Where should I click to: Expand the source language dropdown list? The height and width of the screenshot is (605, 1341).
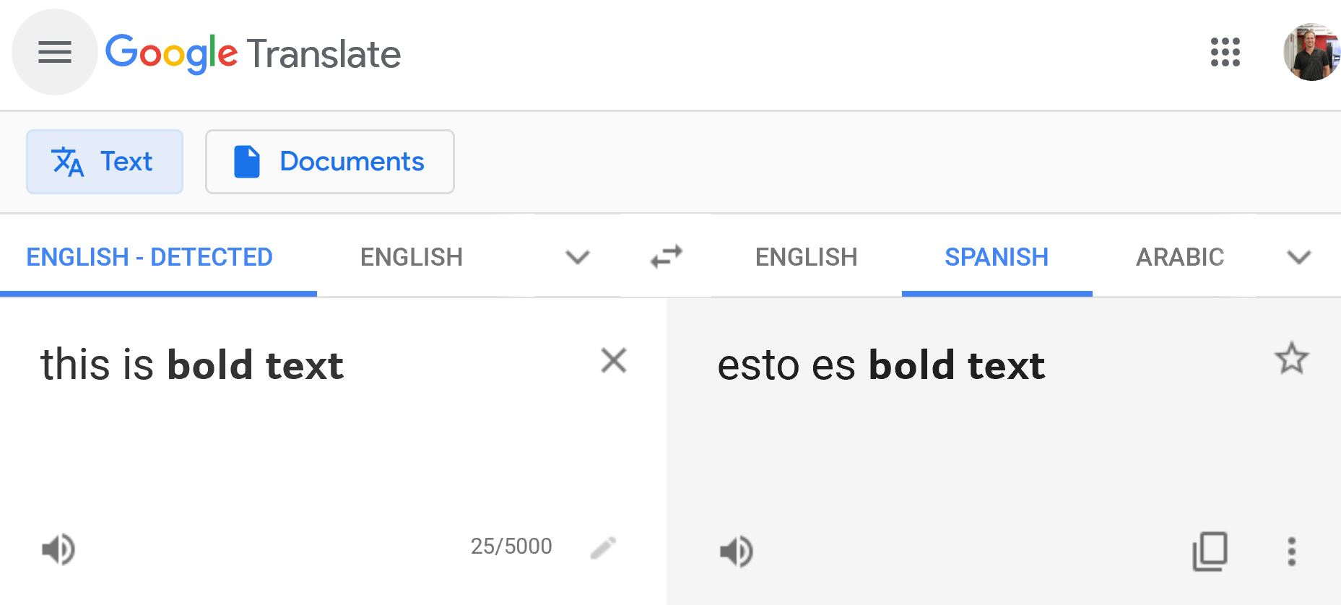click(x=578, y=257)
